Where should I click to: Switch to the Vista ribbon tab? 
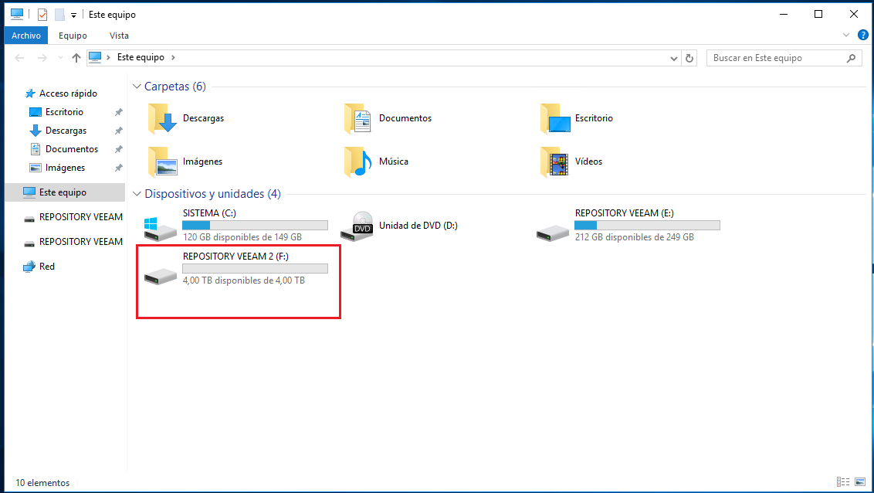click(119, 35)
